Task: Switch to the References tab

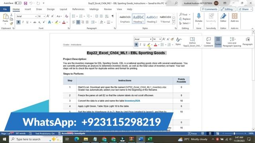Action: coord(78,9)
